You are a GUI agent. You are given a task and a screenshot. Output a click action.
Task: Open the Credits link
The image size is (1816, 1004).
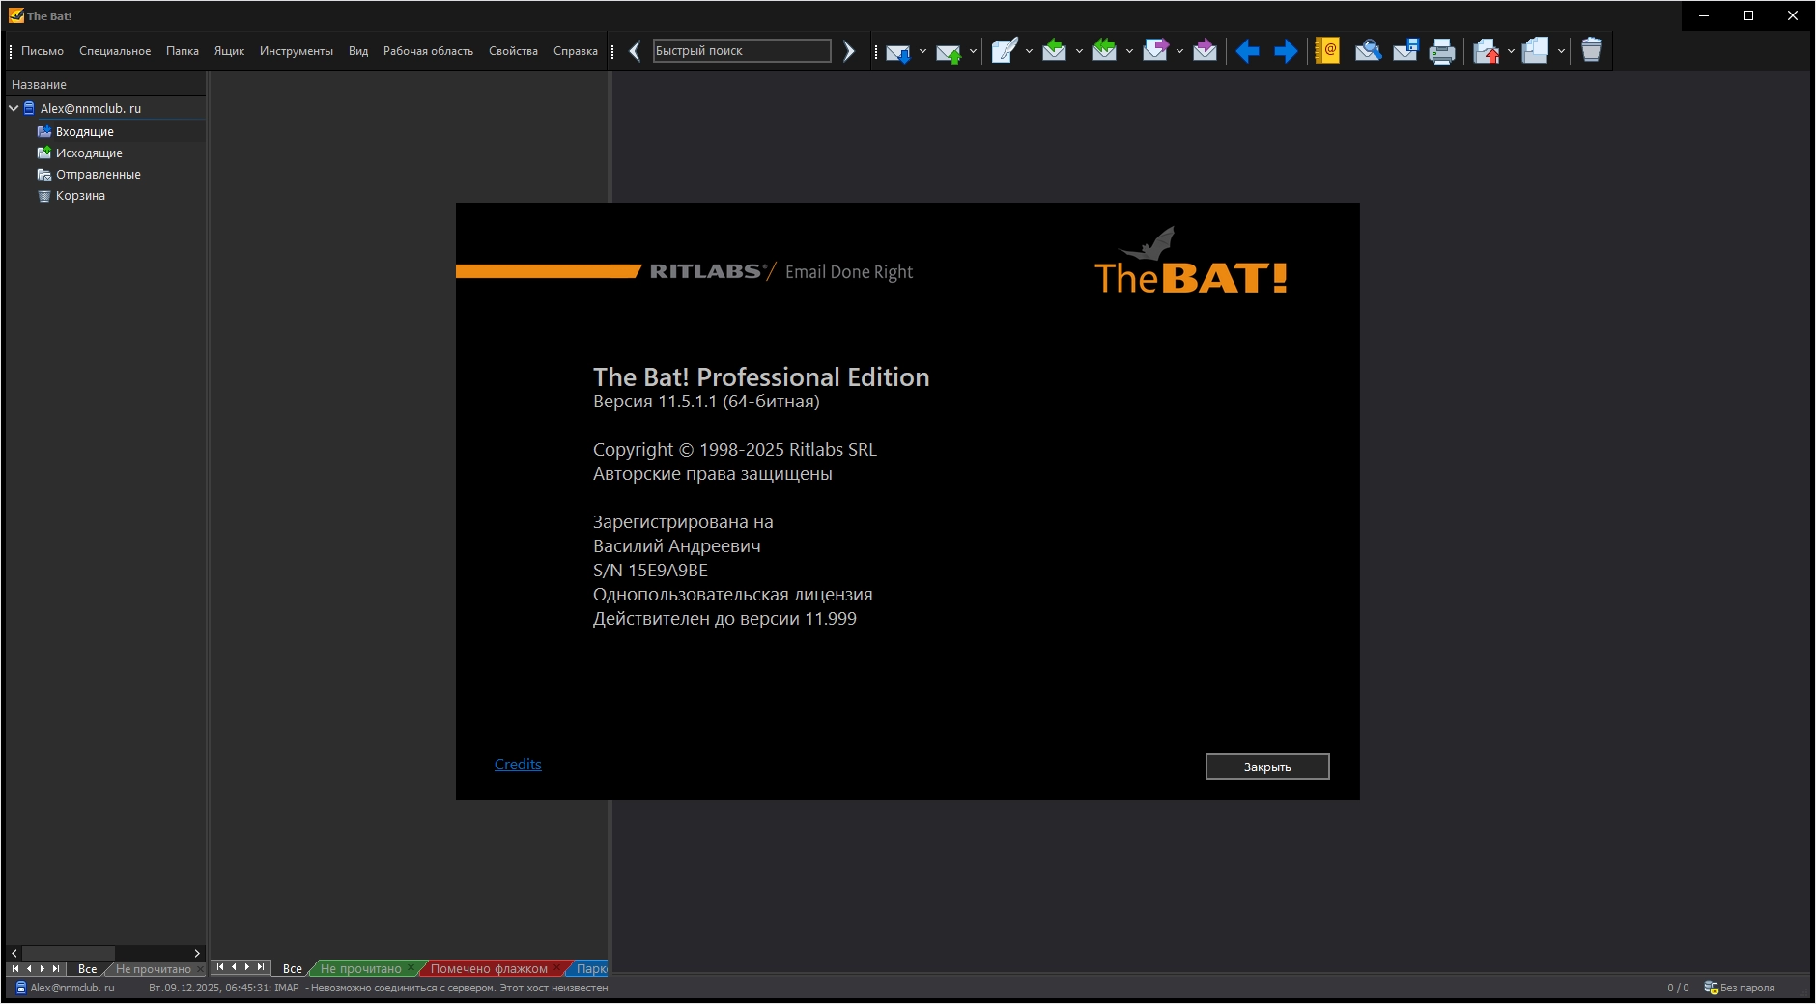point(518,765)
